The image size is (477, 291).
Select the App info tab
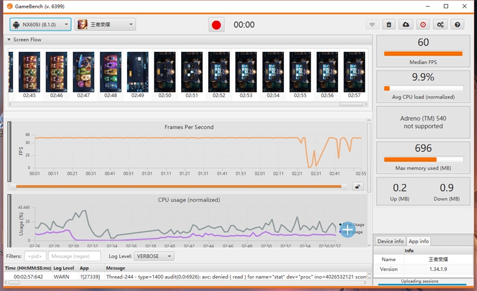pyautogui.click(x=419, y=241)
